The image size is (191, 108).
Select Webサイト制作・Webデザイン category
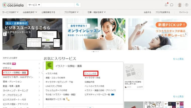(x=18, y=77)
